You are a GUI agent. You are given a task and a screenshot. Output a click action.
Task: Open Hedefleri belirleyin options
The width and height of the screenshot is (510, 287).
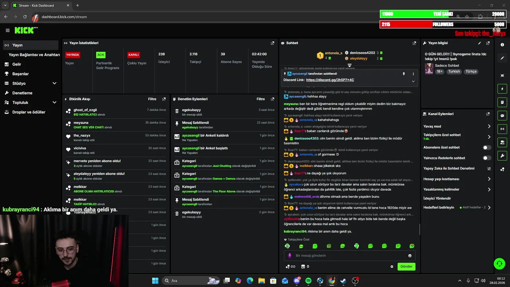click(457, 207)
